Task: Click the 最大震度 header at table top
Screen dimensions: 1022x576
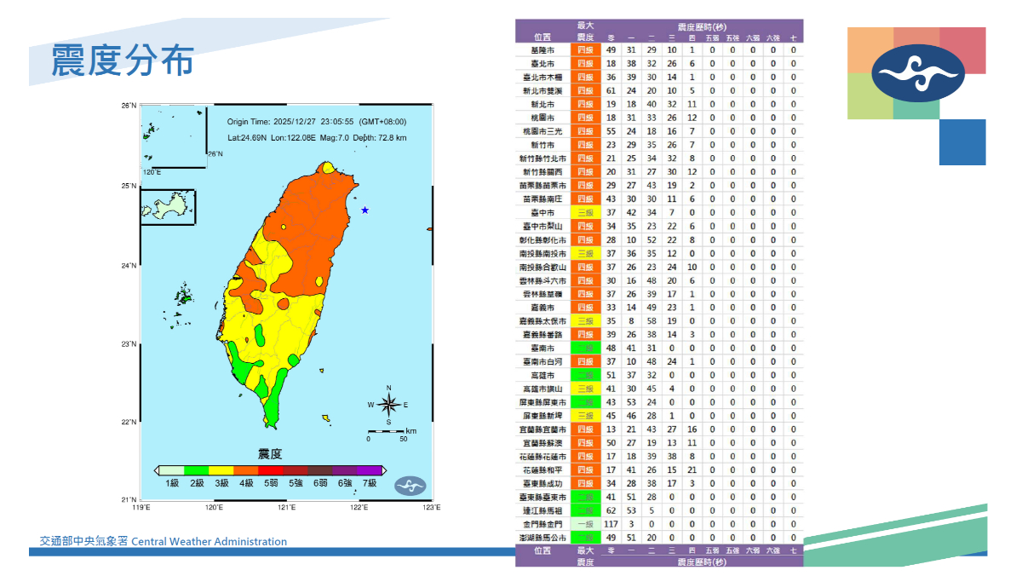Action: (x=585, y=32)
